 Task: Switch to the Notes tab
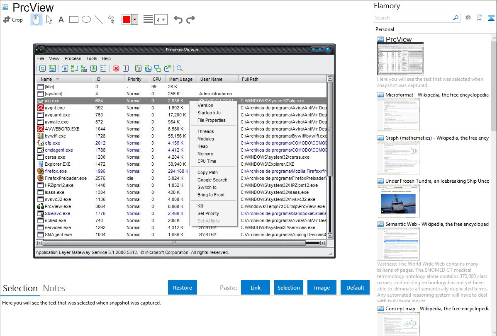click(54, 288)
